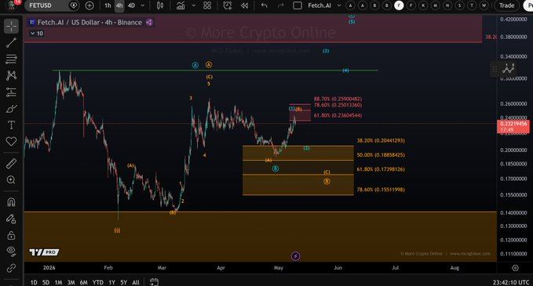Select the W quick-access circle button
This screenshot has width=533, height=286.
pos(484,5)
